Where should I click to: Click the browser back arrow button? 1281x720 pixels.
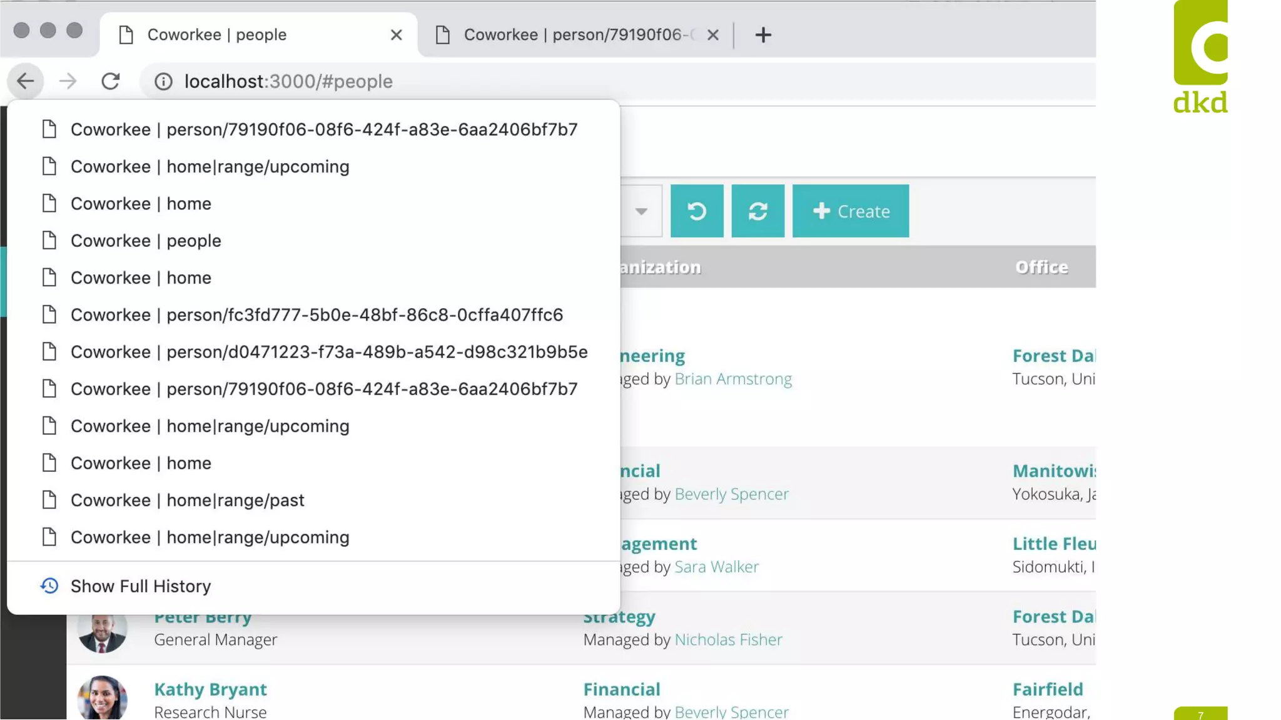[26, 81]
